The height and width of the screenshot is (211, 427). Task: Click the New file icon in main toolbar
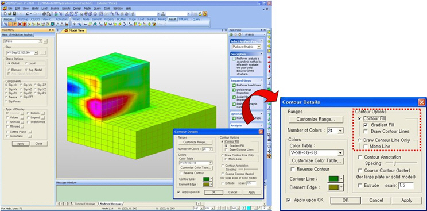coord(5,13)
